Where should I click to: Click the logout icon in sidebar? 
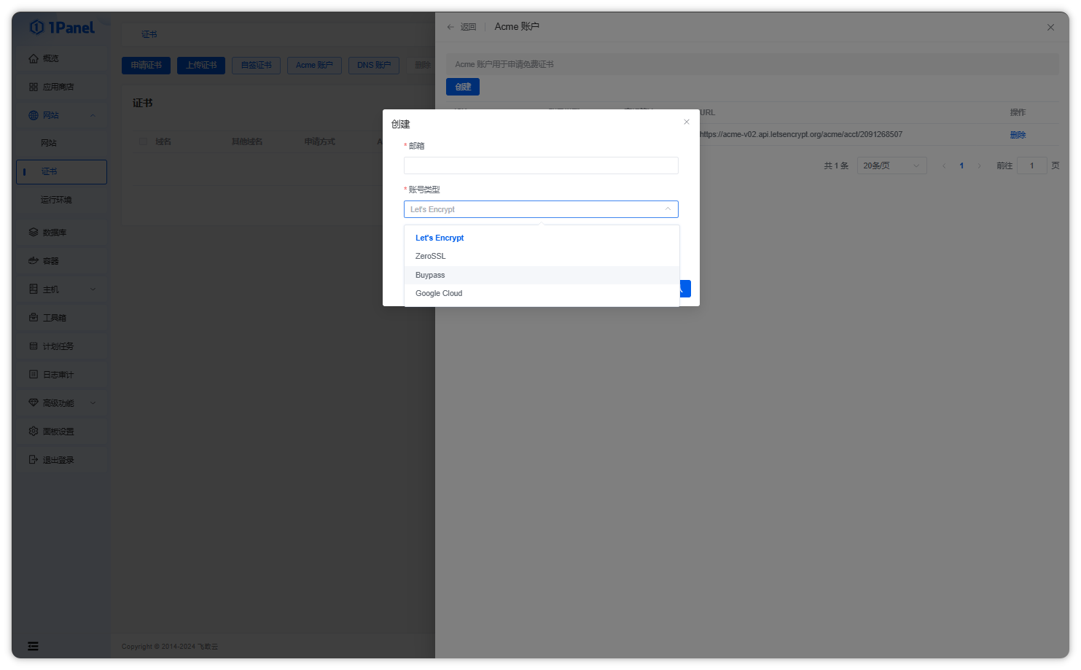click(x=34, y=460)
